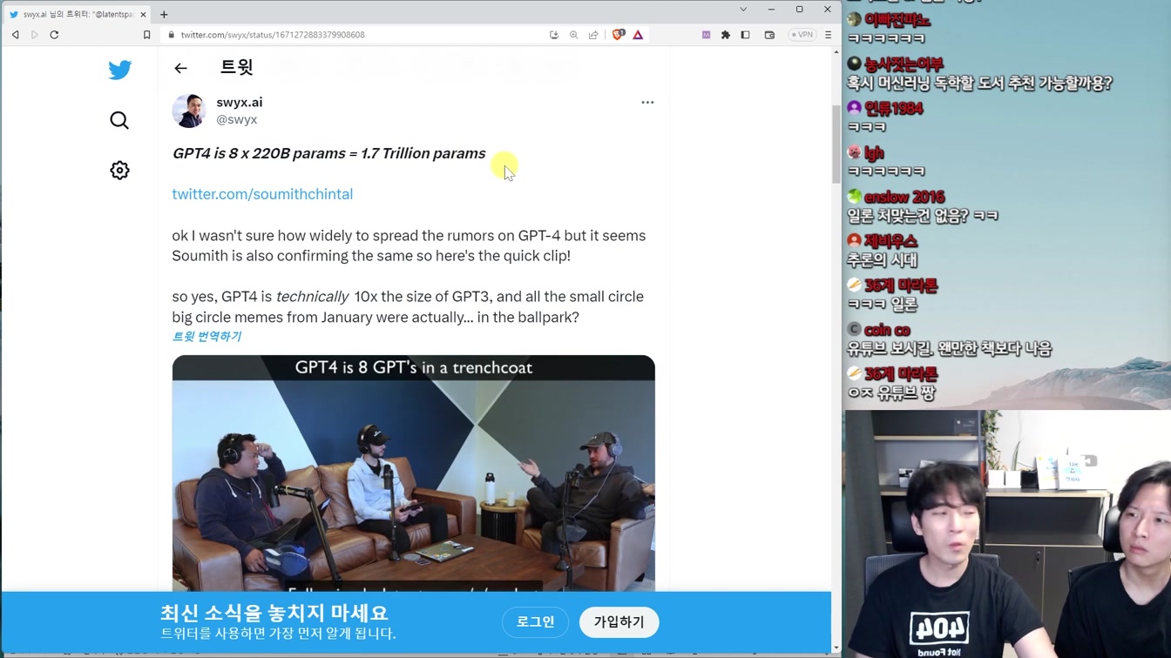Open the settings gear in the Twitter sidebar
The image size is (1171, 658).
pyautogui.click(x=119, y=171)
